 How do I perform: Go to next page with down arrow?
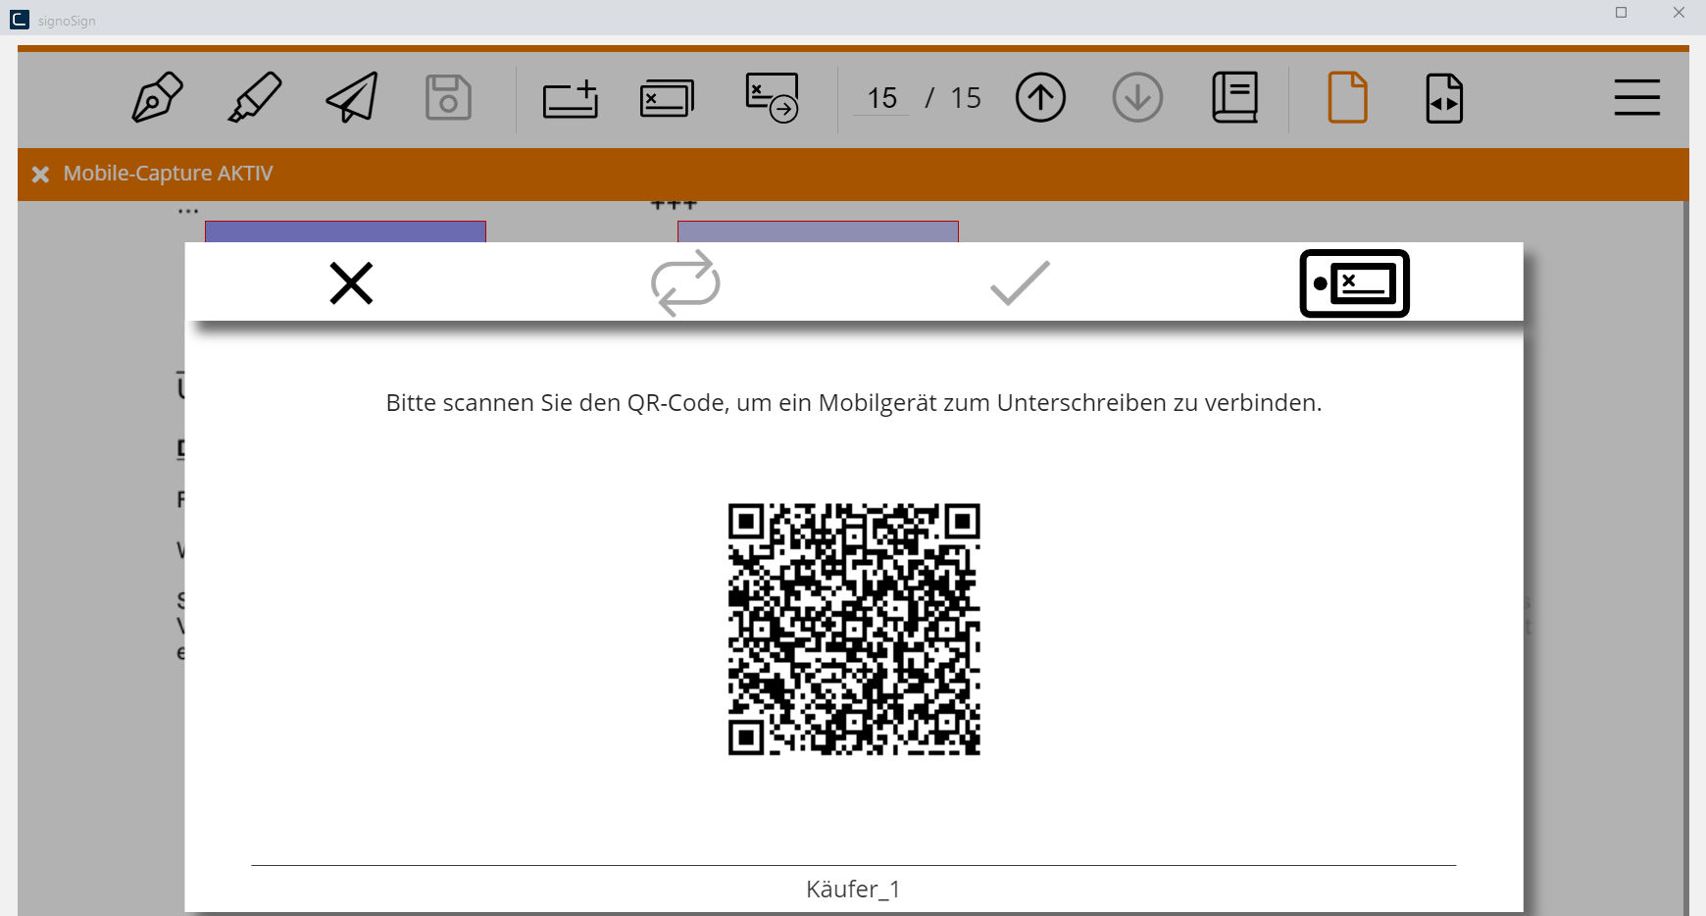tap(1137, 97)
